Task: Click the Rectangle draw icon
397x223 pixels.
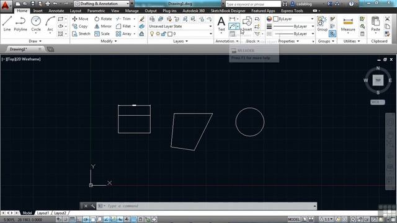Action: 61,19
